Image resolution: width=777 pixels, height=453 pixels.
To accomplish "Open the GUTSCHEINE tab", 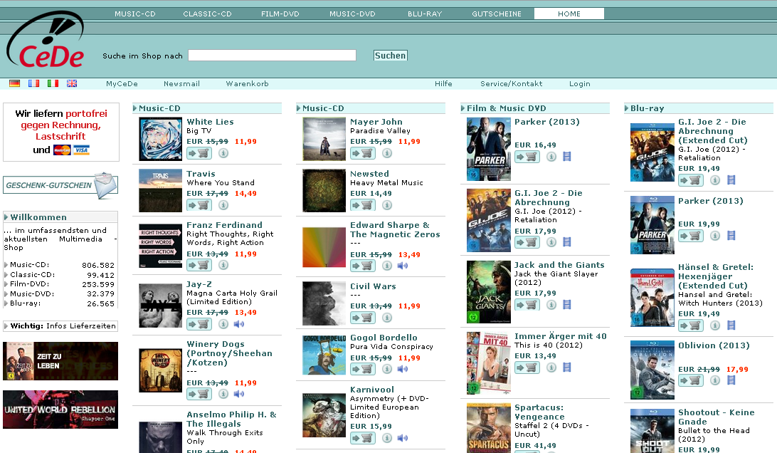I will [497, 14].
